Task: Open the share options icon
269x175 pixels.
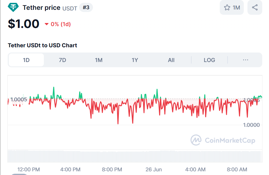Action: point(255,7)
